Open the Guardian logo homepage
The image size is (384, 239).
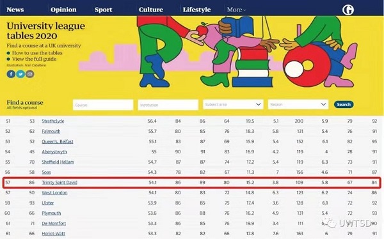click(x=348, y=10)
